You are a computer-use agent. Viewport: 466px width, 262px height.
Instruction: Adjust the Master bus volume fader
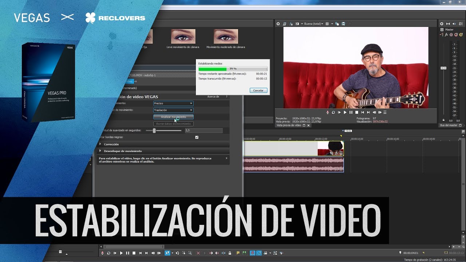tap(443, 68)
